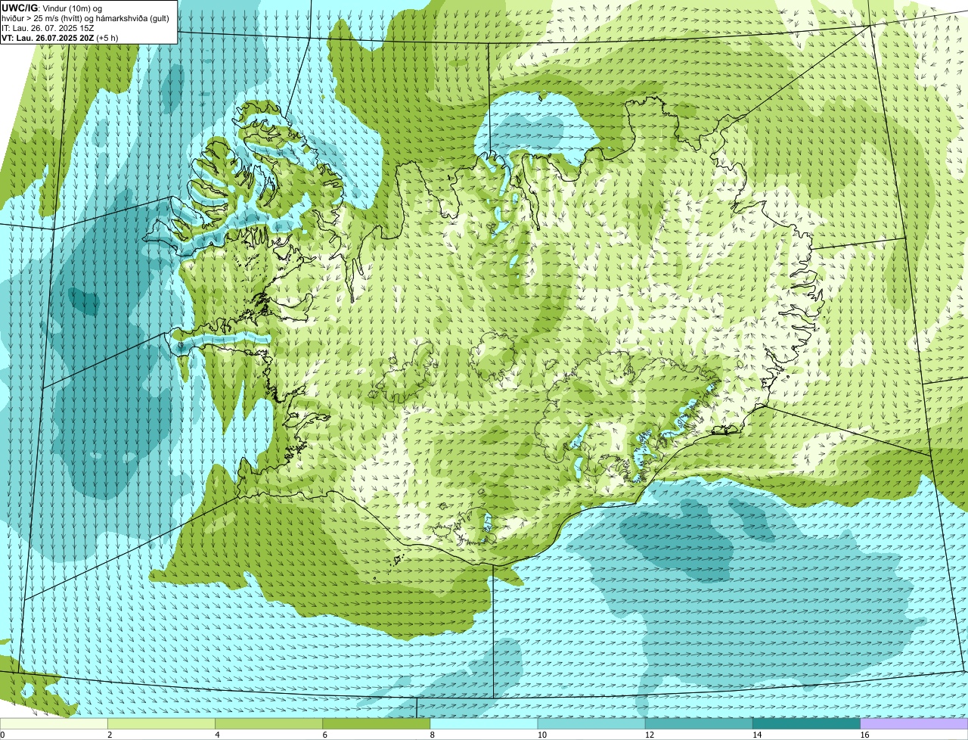Click the legend scale label '10'
This screenshot has height=740, width=968.
tap(541, 735)
